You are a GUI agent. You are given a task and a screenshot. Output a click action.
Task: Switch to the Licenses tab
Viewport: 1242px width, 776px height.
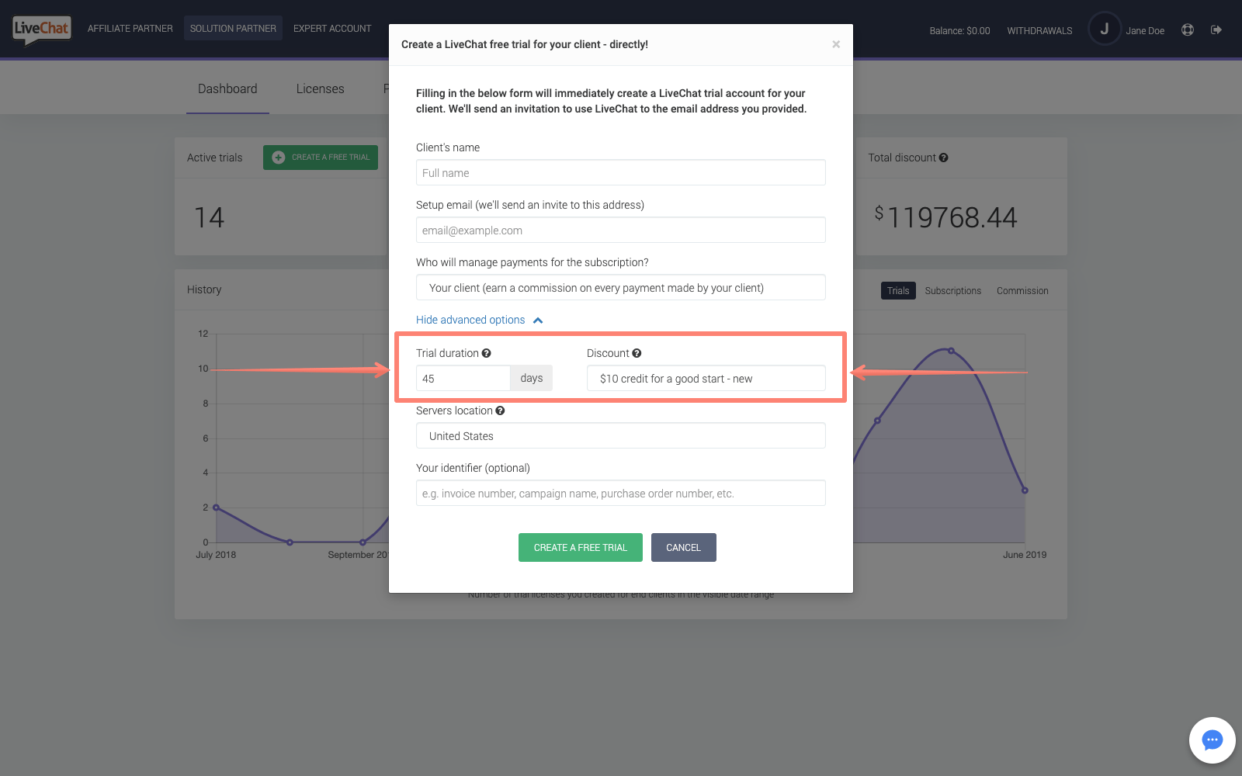tap(320, 88)
